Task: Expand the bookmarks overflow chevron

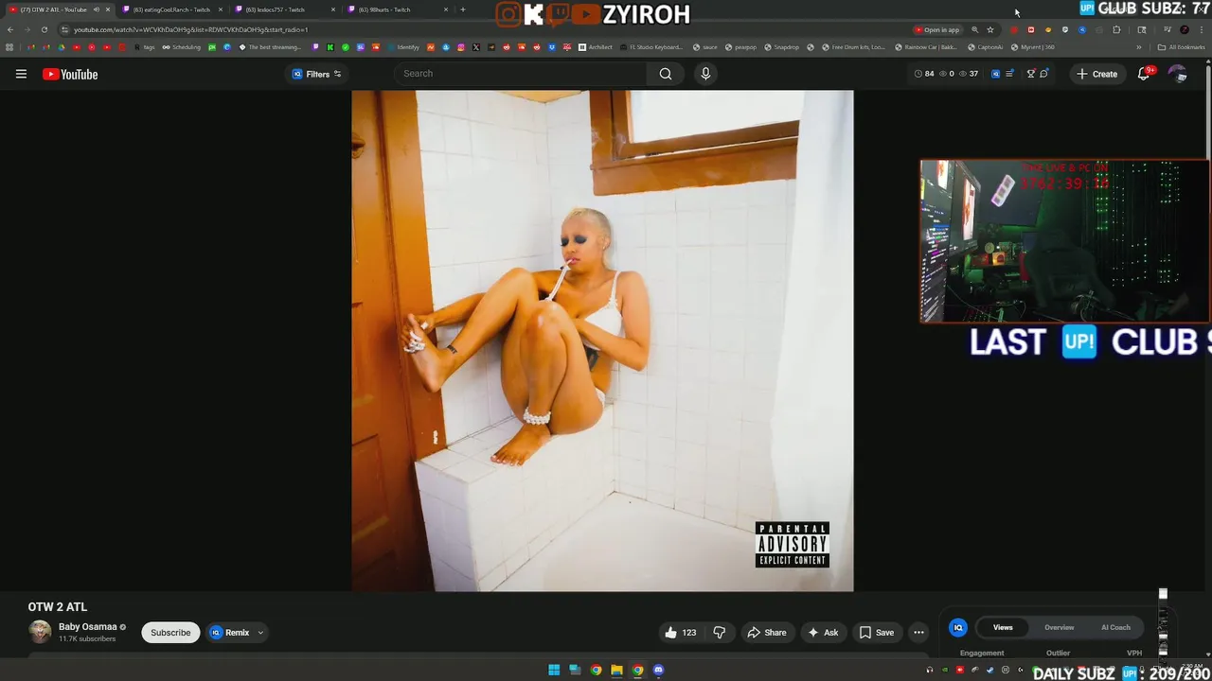Action: (x=1139, y=47)
